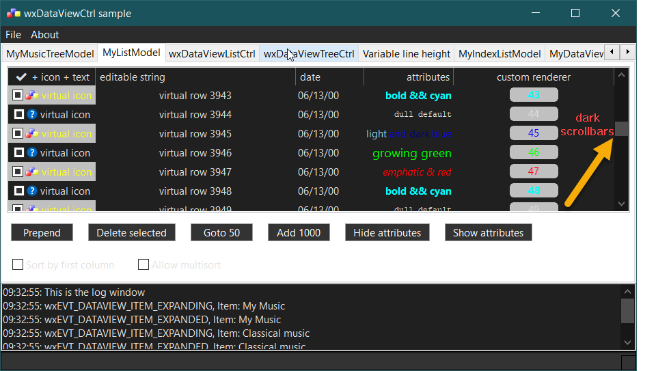The image size is (656, 371).
Task: Click the Hide attributes button
Action: pyautogui.click(x=387, y=232)
